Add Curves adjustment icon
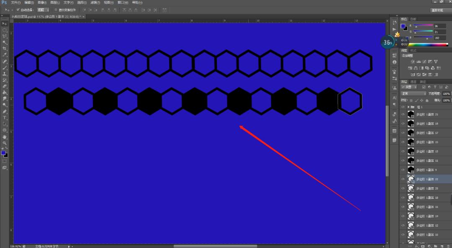Viewport: 452px width, 248px height. click(x=424, y=61)
